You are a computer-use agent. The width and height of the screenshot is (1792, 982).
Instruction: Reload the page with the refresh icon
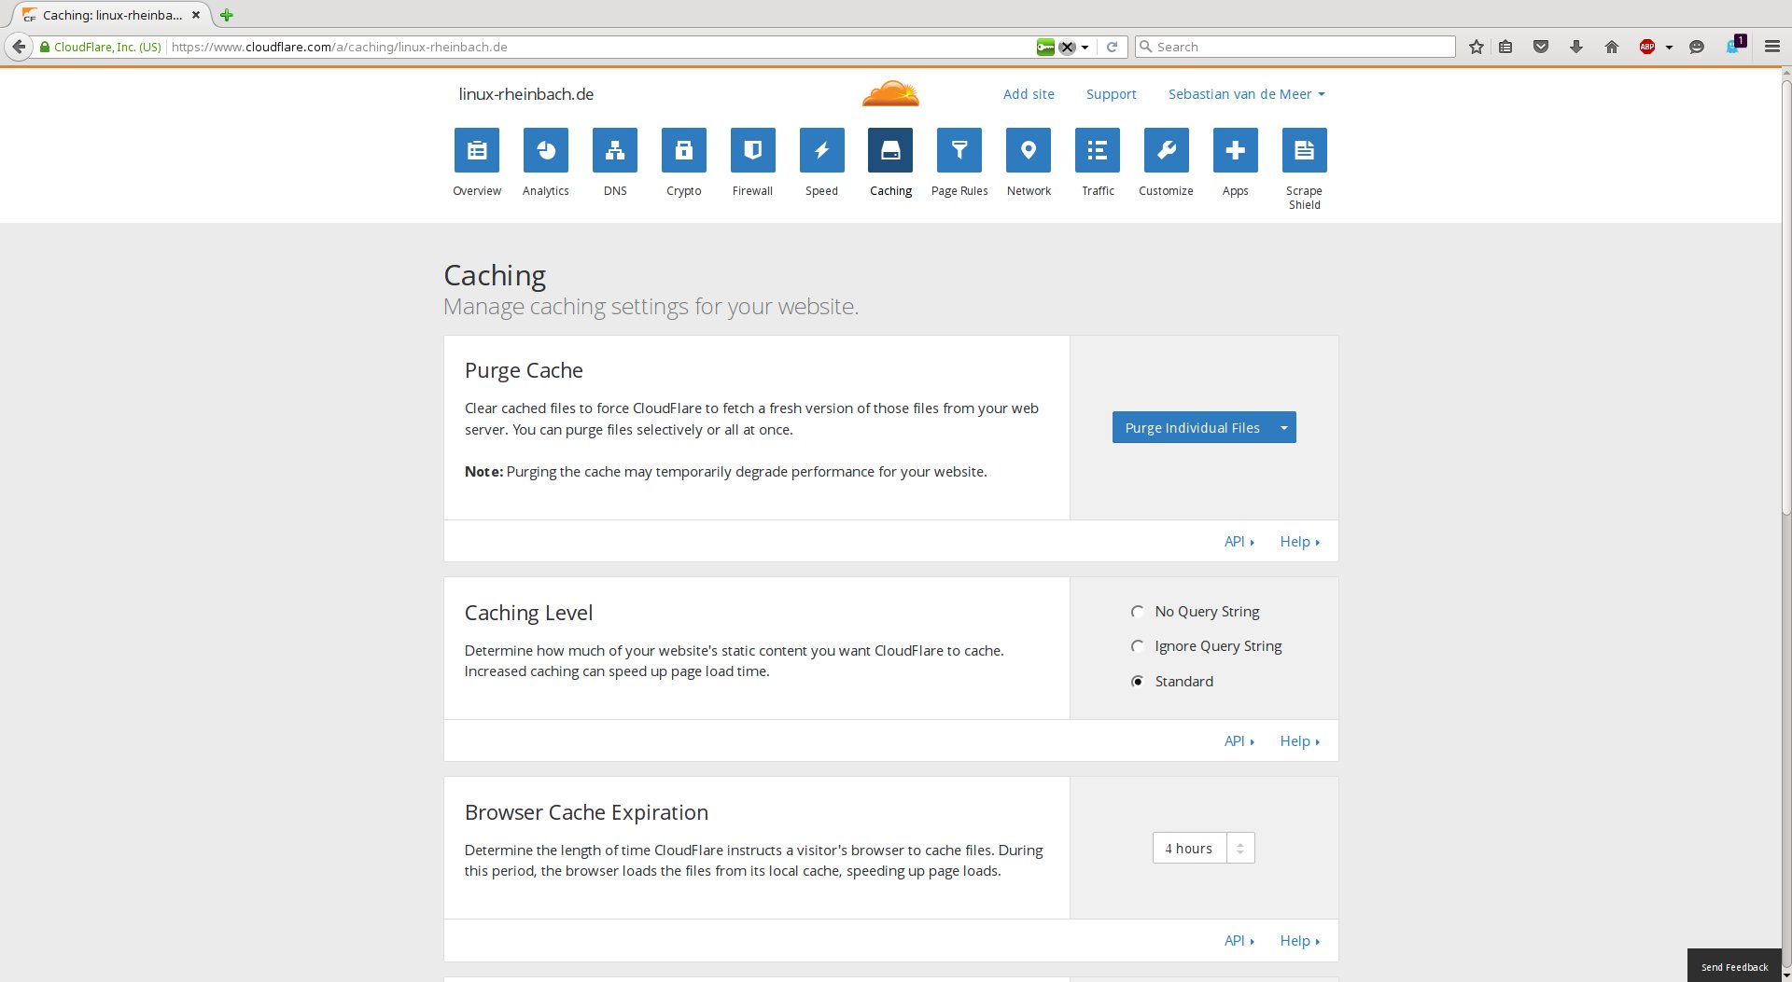[x=1112, y=47]
